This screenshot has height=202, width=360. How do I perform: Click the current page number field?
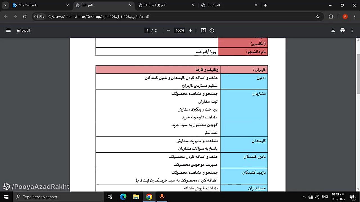click(147, 30)
